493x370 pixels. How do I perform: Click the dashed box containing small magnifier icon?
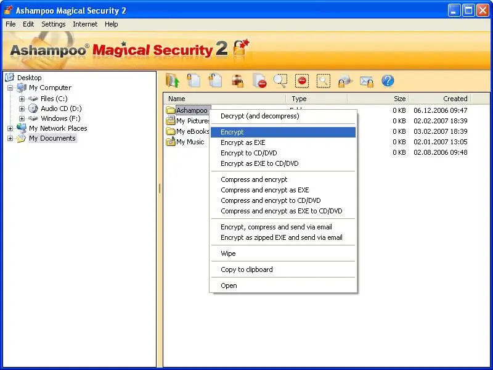click(324, 81)
